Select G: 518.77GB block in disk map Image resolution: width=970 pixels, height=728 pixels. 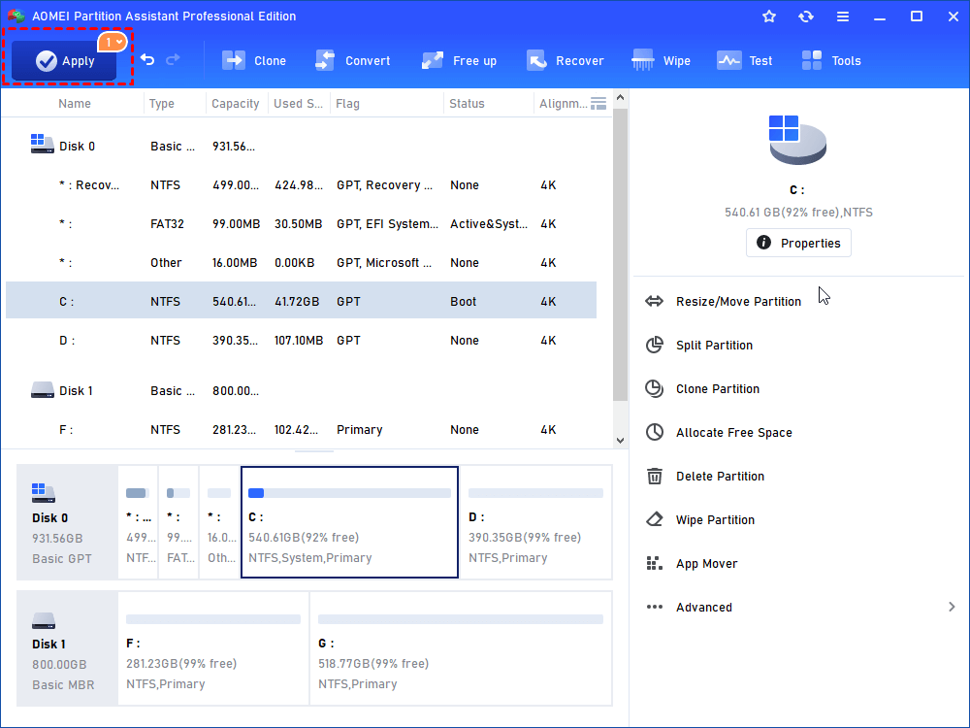(x=461, y=648)
